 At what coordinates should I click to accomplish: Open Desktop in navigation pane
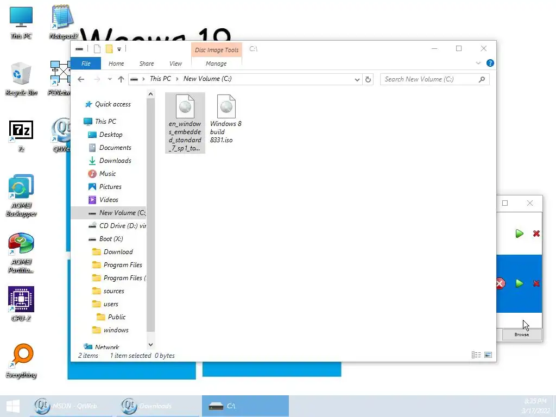(105, 135)
